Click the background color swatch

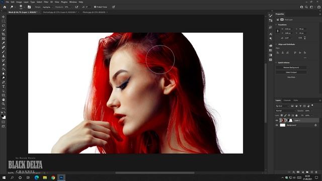5,118
